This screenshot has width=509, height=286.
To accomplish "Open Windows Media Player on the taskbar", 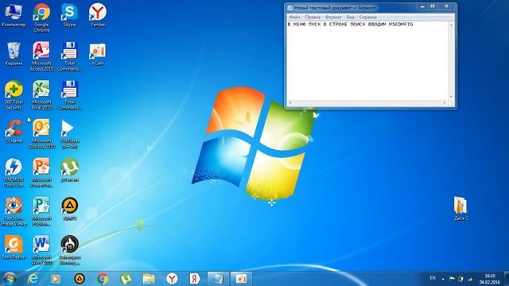I will click(x=56, y=279).
